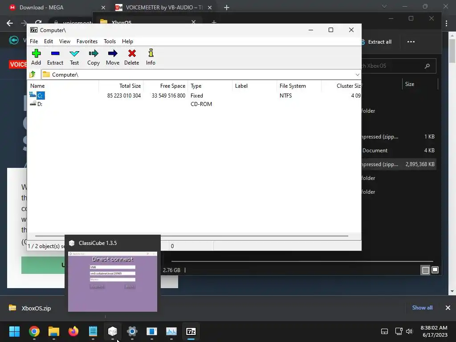The image size is (456, 342).
Task: Click the Extract toolbar icon
Action: tap(55, 57)
